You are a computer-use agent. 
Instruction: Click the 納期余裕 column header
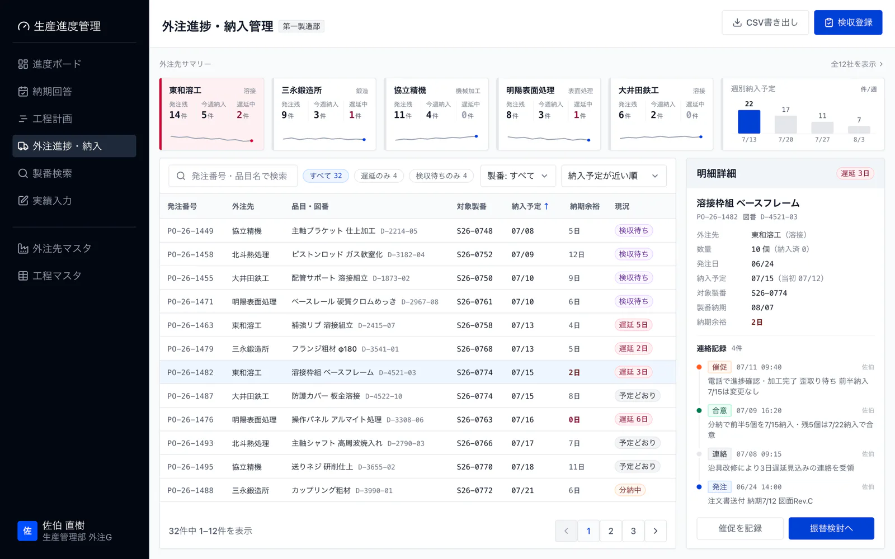pos(585,206)
